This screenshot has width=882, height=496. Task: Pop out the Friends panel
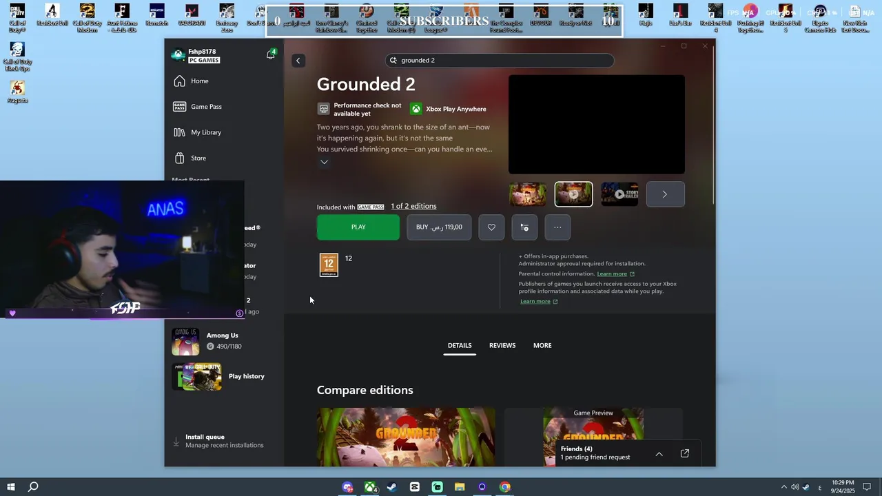click(x=685, y=454)
